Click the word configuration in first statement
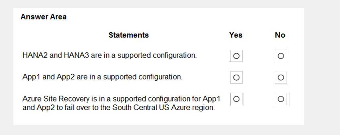340x135 pixels. (175, 56)
